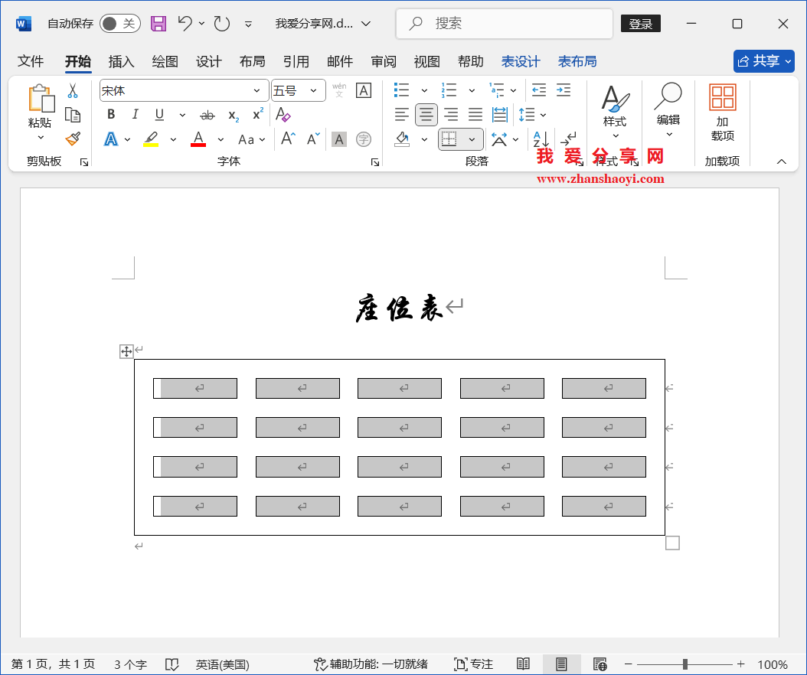Screen dimensions: 807x675
Task: Expand Change Case menu
Action: point(252,139)
